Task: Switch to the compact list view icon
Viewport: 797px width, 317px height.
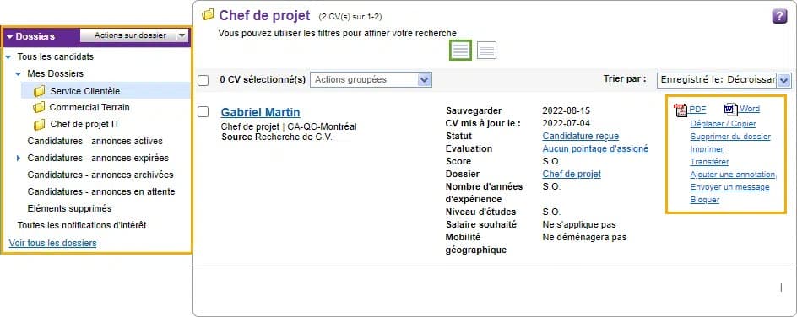Action: click(x=486, y=51)
